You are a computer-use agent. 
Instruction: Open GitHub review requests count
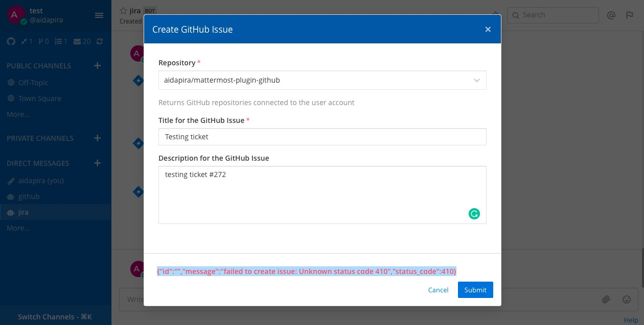(x=43, y=41)
